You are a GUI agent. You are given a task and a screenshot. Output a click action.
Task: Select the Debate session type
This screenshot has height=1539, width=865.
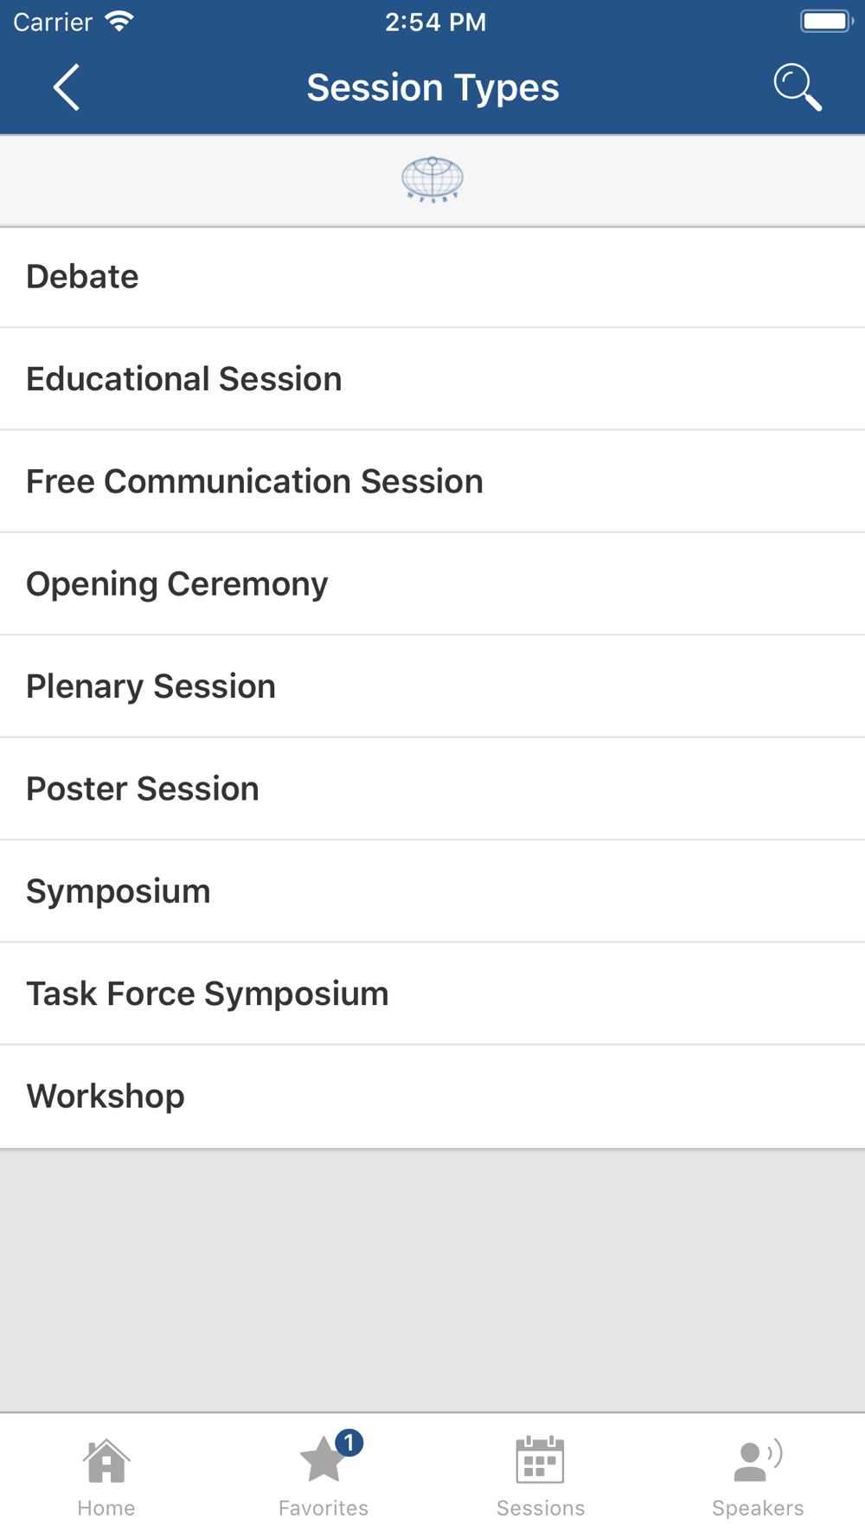[432, 277]
